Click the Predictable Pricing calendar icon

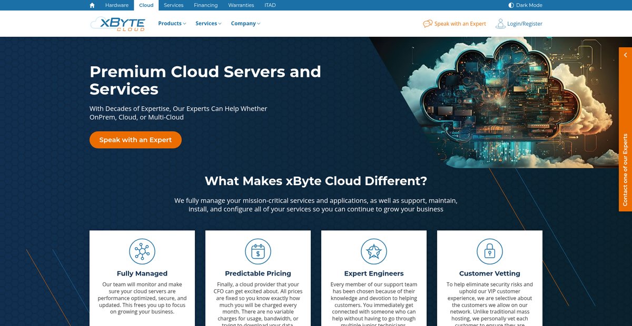coord(258,251)
